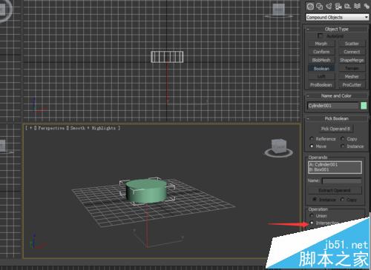Click the Mesher object type button
Viewport: 371px width, 270px height.
point(352,77)
